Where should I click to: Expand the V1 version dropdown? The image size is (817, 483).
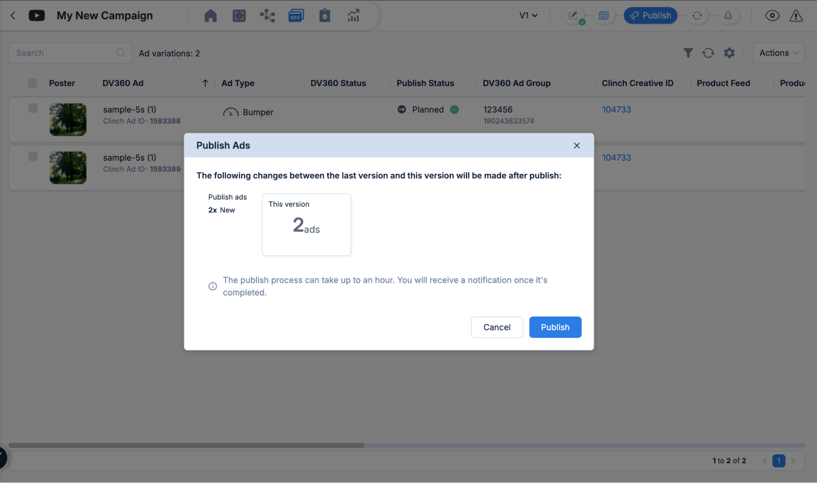click(528, 15)
